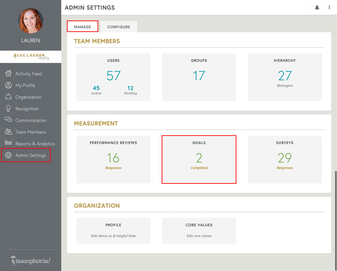The image size is (337, 271).
Task: Click Lauren's profile photo
Action: pyautogui.click(x=30, y=21)
